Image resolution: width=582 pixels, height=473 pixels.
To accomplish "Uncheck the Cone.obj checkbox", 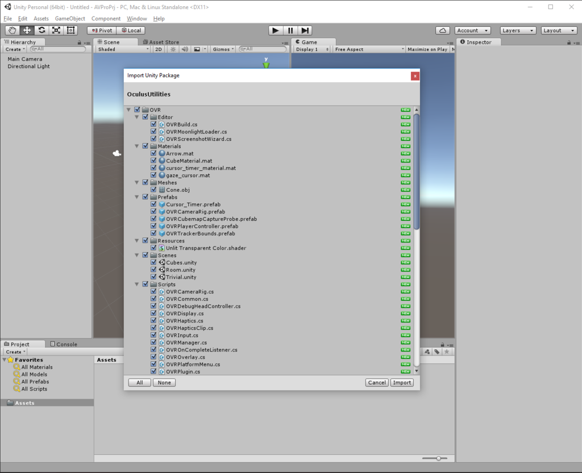I will pyautogui.click(x=153, y=190).
